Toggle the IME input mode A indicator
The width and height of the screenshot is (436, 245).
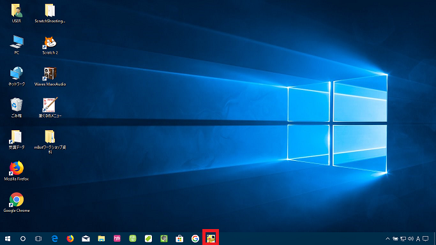point(417,239)
